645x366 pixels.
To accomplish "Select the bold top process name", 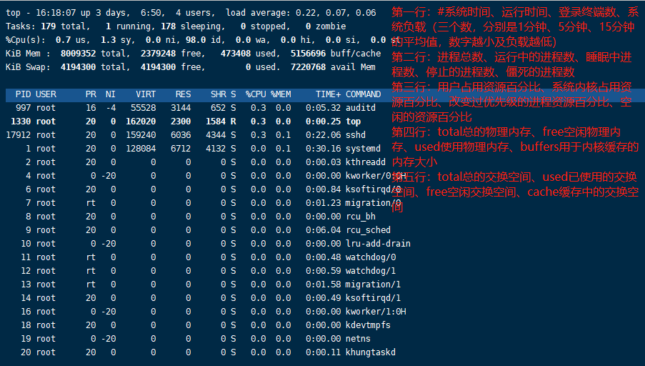I will tap(354, 122).
